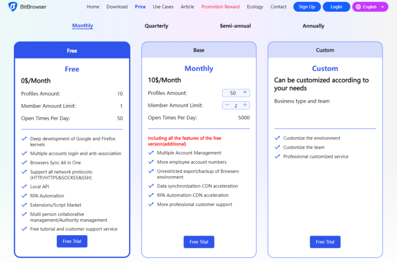The height and width of the screenshot is (263, 397).
Task: Click checkmark beside Multiple Account Management
Action: pos(151,153)
